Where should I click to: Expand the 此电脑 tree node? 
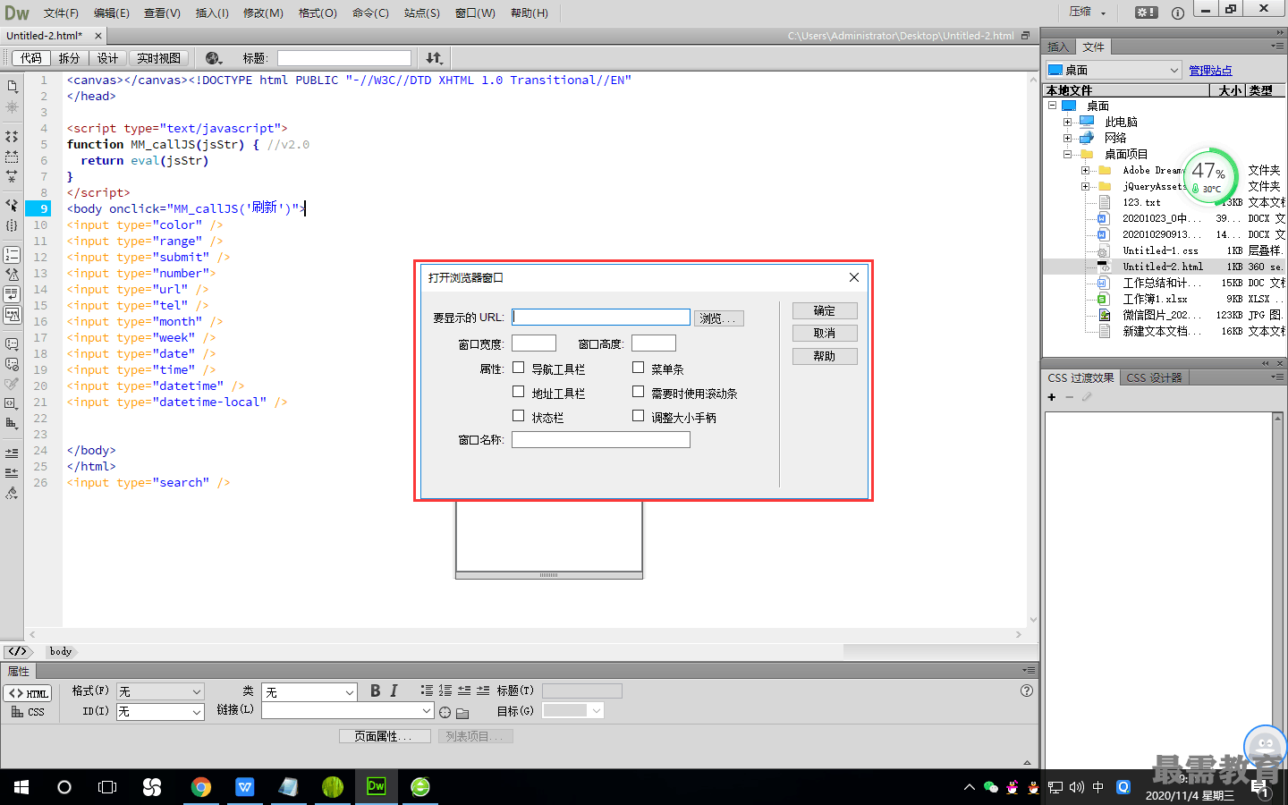pyautogui.click(x=1067, y=122)
